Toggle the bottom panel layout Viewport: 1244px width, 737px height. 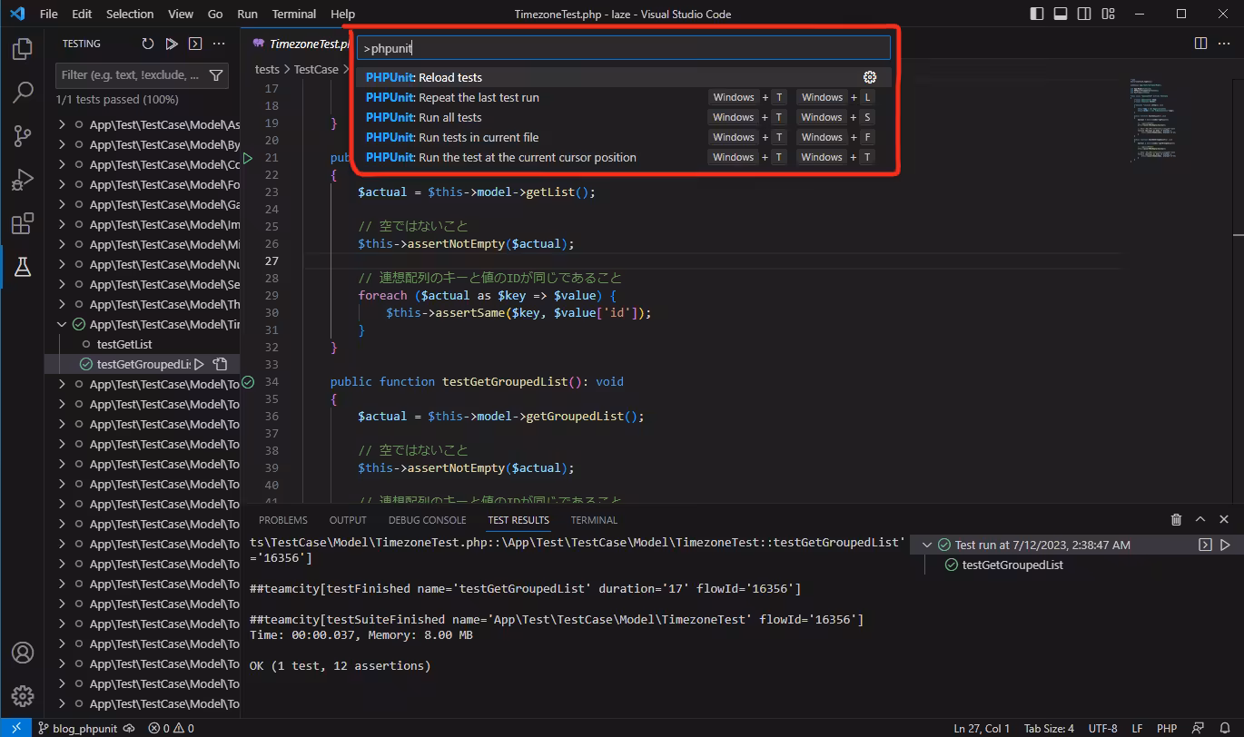click(x=1061, y=14)
